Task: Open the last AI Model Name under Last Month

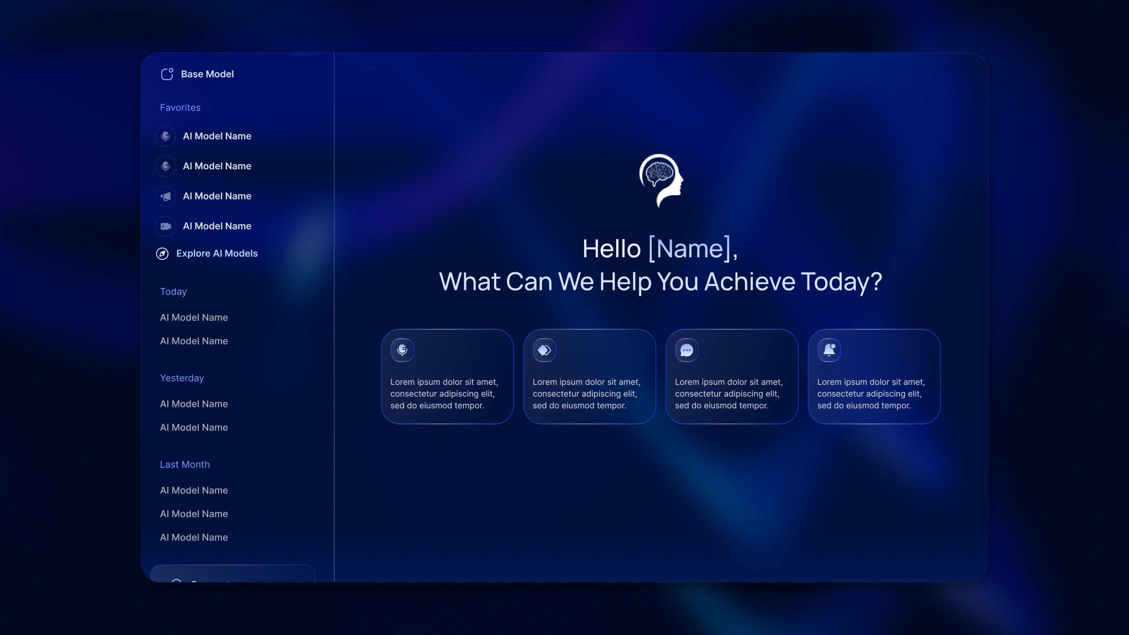Action: 194,537
